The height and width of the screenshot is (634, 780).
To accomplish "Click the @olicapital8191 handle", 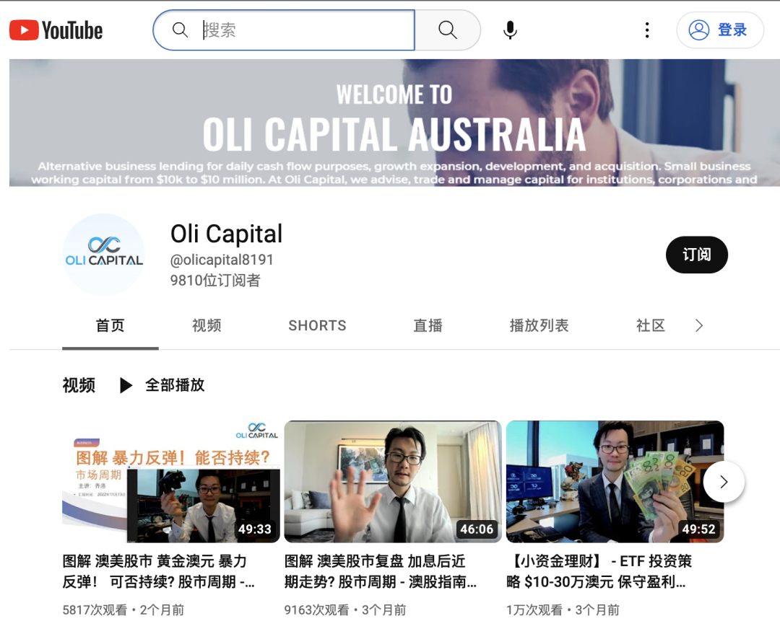I will [222, 260].
